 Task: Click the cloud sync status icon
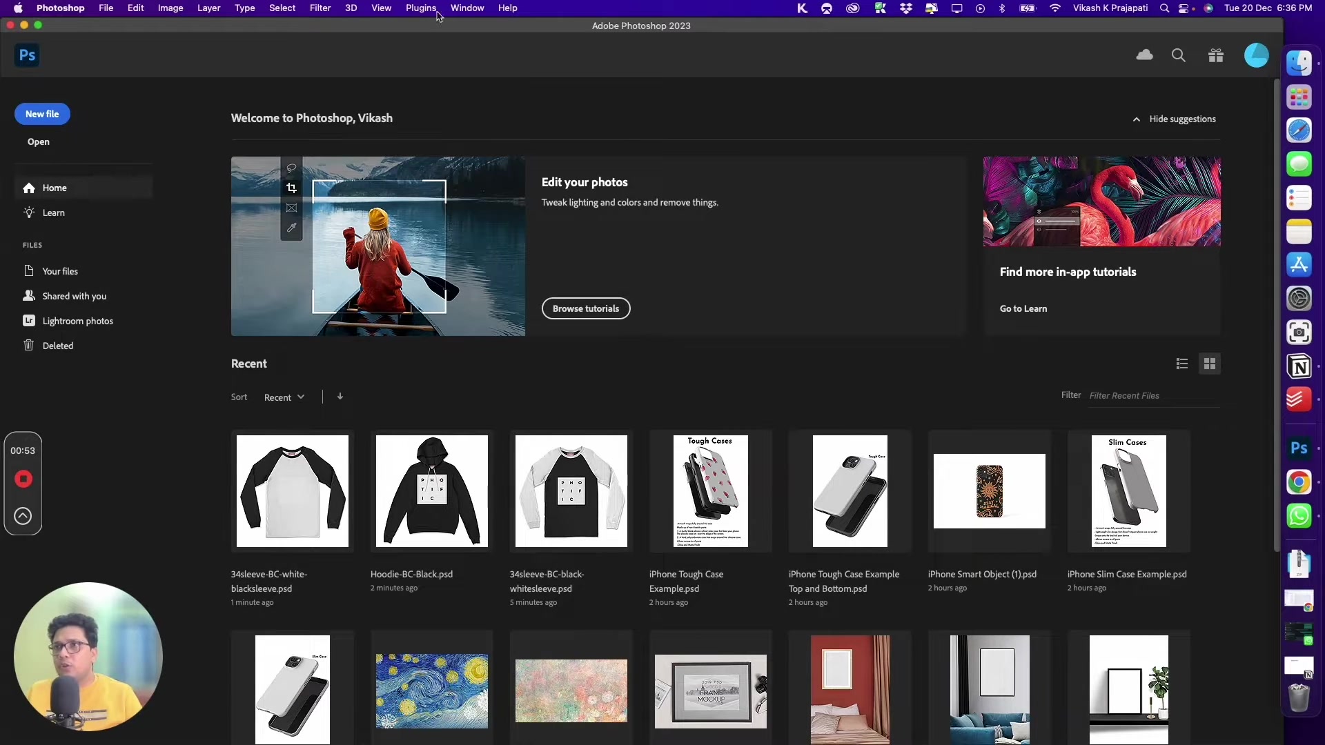(x=1145, y=54)
